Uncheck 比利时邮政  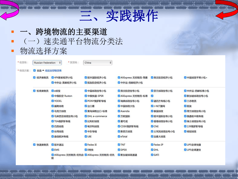pyautogui.click(x=86, y=121)
